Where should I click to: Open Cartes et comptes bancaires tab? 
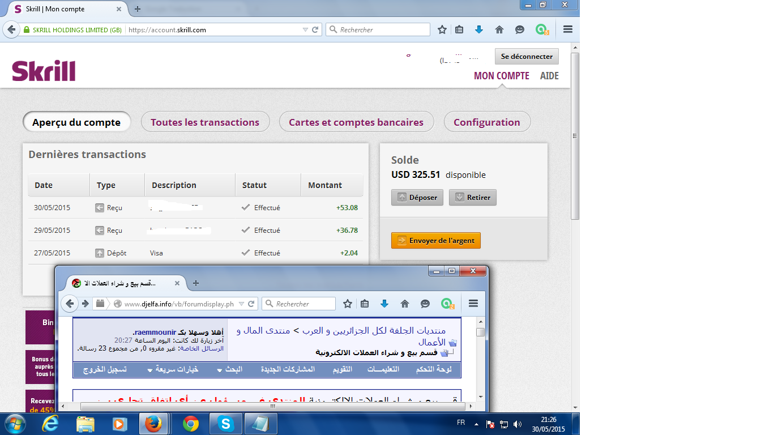tap(356, 122)
